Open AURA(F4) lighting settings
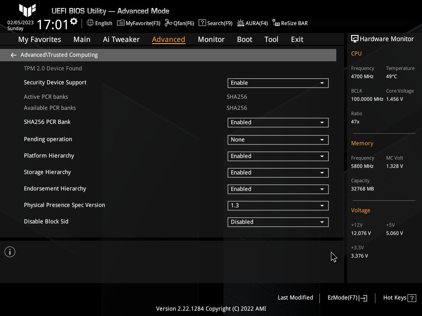 (253, 23)
